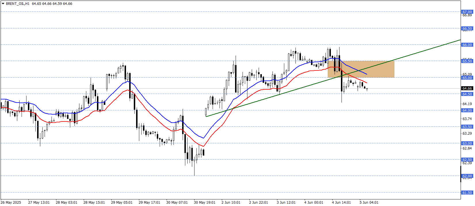475x206 pixels.
Task: Click the 64.50 price level label
Action: [x=467, y=94]
